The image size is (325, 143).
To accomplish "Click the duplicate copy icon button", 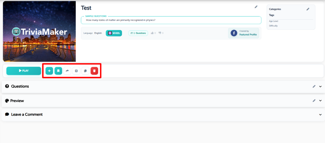I will 85,71.
